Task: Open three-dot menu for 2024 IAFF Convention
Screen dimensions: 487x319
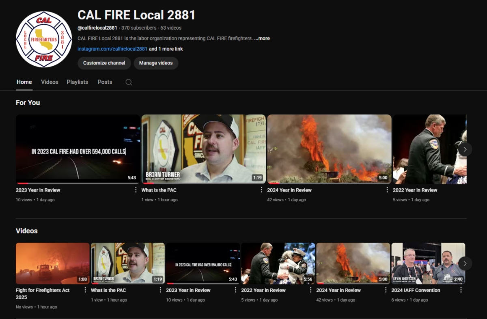Action: click(461, 290)
